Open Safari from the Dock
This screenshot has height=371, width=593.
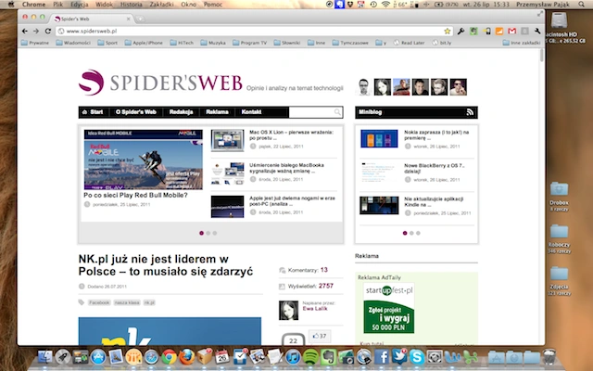click(151, 356)
